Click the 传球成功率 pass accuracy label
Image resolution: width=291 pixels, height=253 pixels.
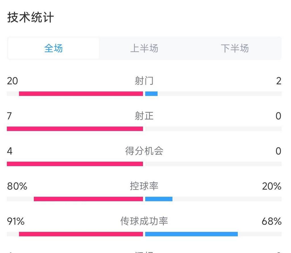tap(144, 221)
